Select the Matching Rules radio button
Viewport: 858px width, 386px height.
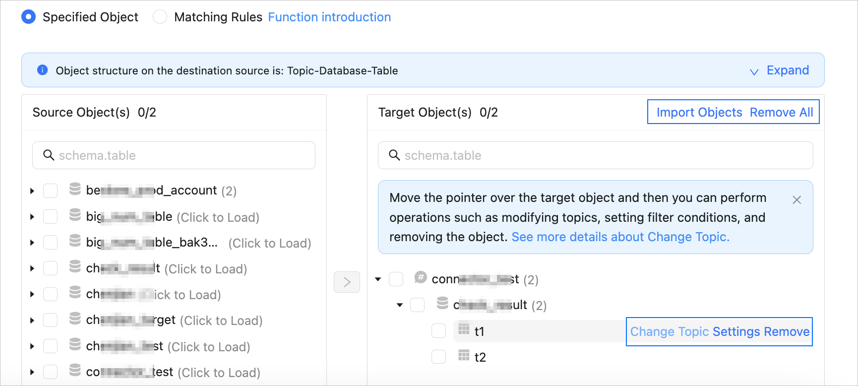[x=160, y=17]
